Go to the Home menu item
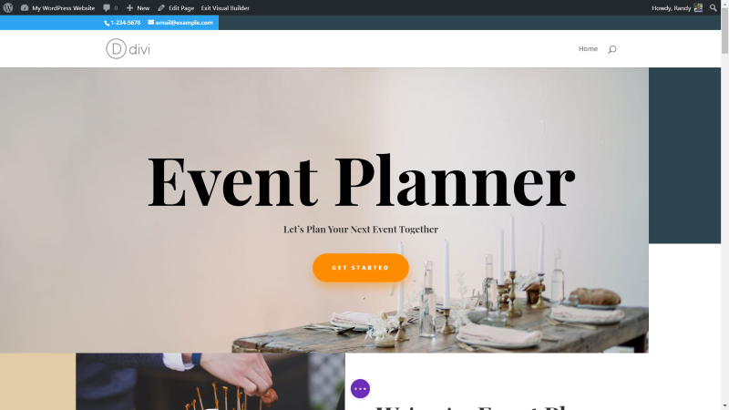 [588, 49]
